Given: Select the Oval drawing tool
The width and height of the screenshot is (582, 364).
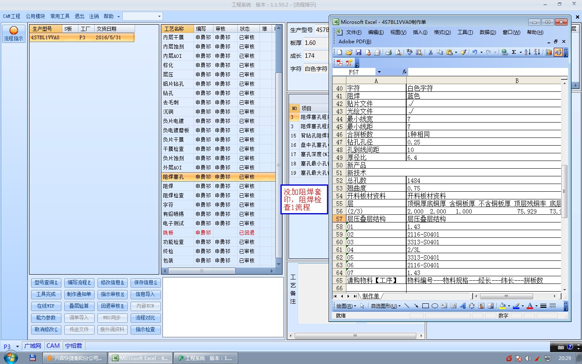Looking at the screenshot, I should 435,306.
